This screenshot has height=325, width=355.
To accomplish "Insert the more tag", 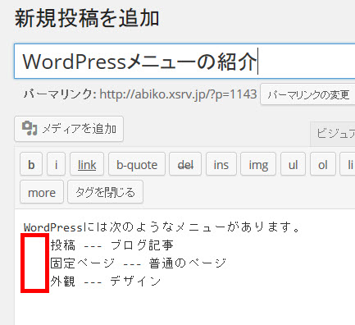I will [x=42, y=192].
